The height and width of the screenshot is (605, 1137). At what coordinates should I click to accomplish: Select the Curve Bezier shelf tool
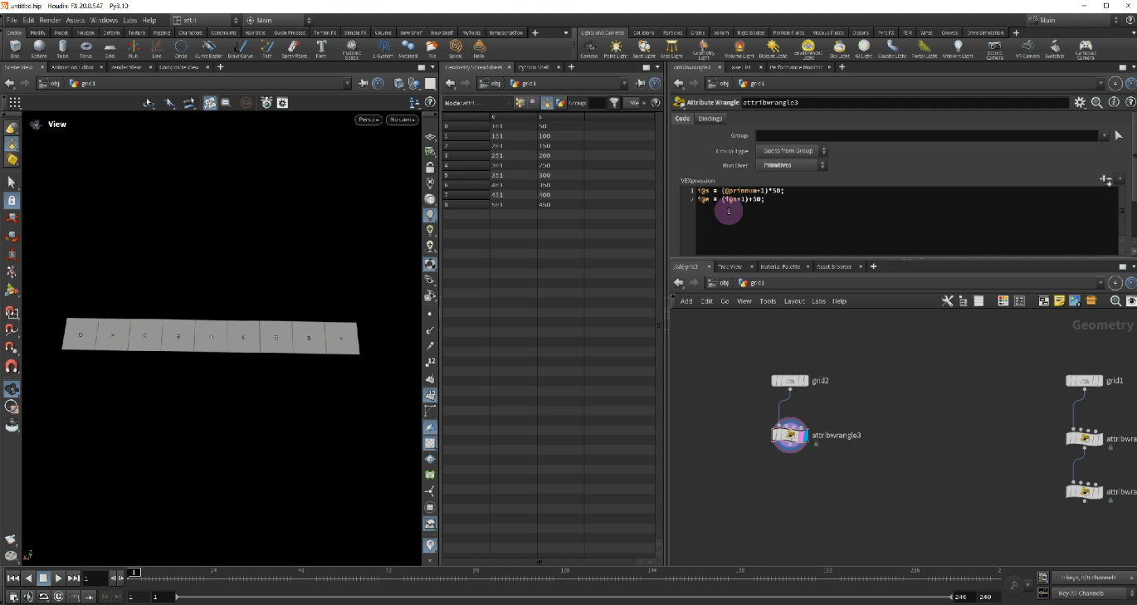pos(208,49)
